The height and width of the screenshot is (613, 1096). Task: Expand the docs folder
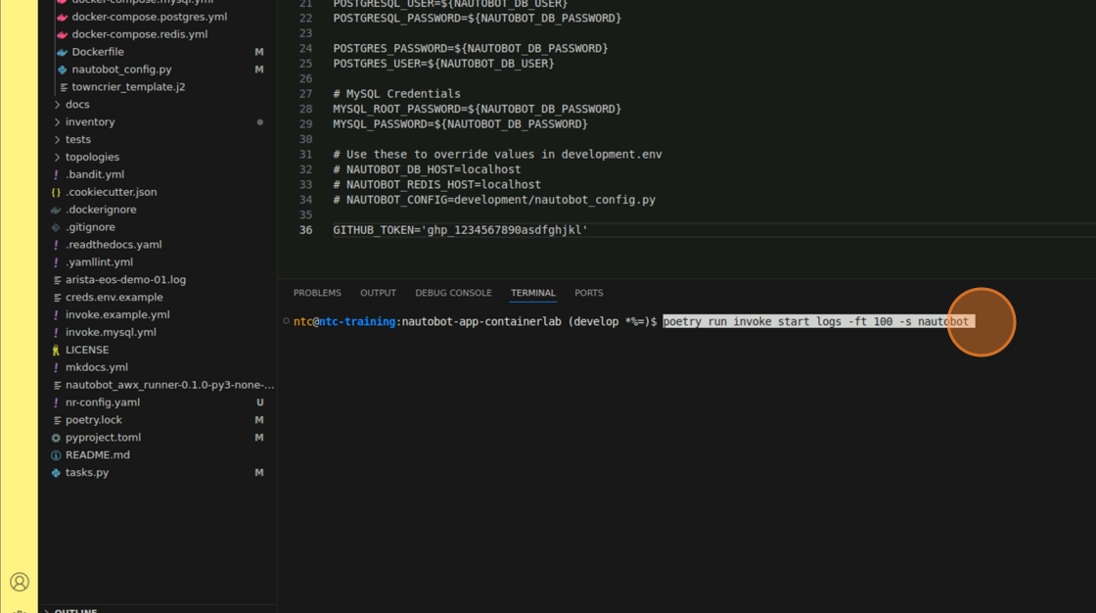tap(58, 104)
